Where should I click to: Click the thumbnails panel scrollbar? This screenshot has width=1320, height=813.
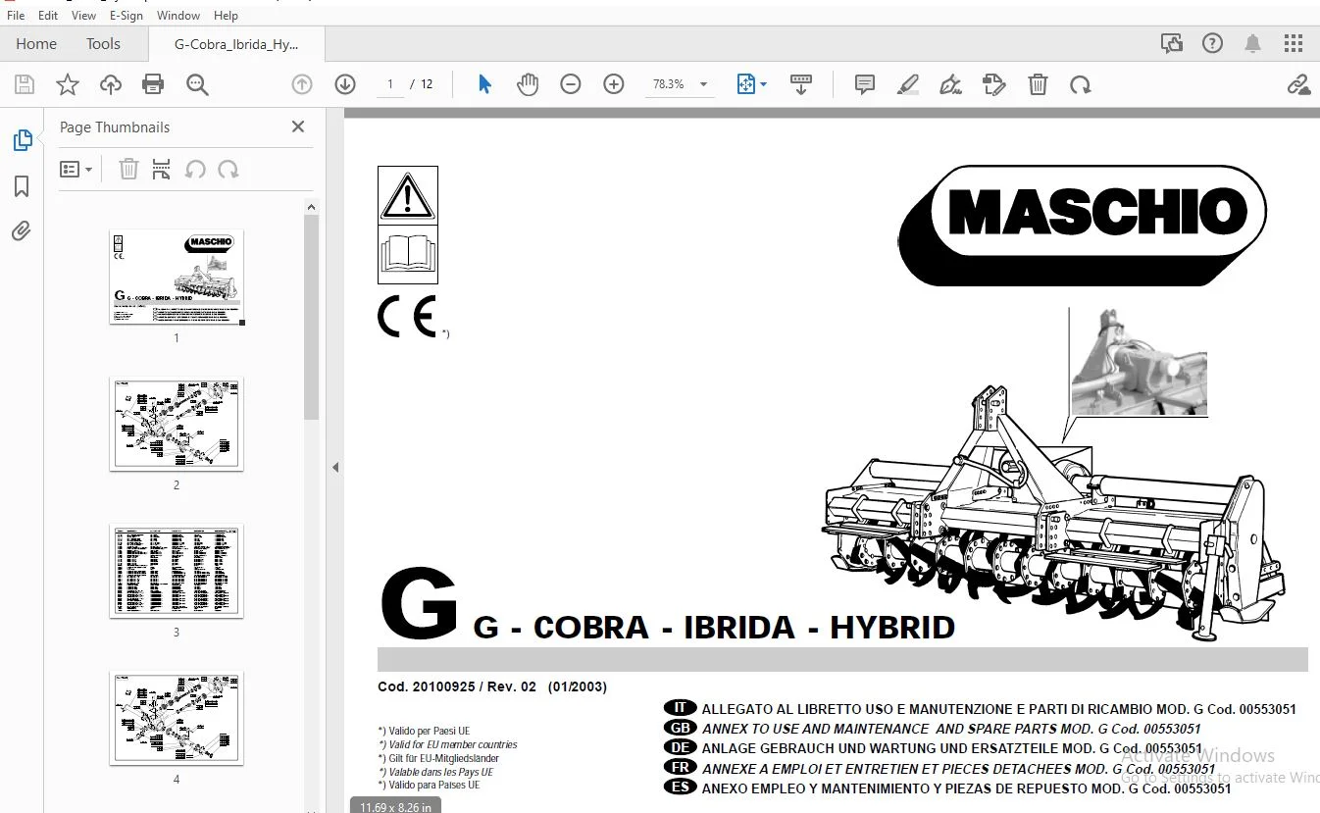[x=312, y=316]
